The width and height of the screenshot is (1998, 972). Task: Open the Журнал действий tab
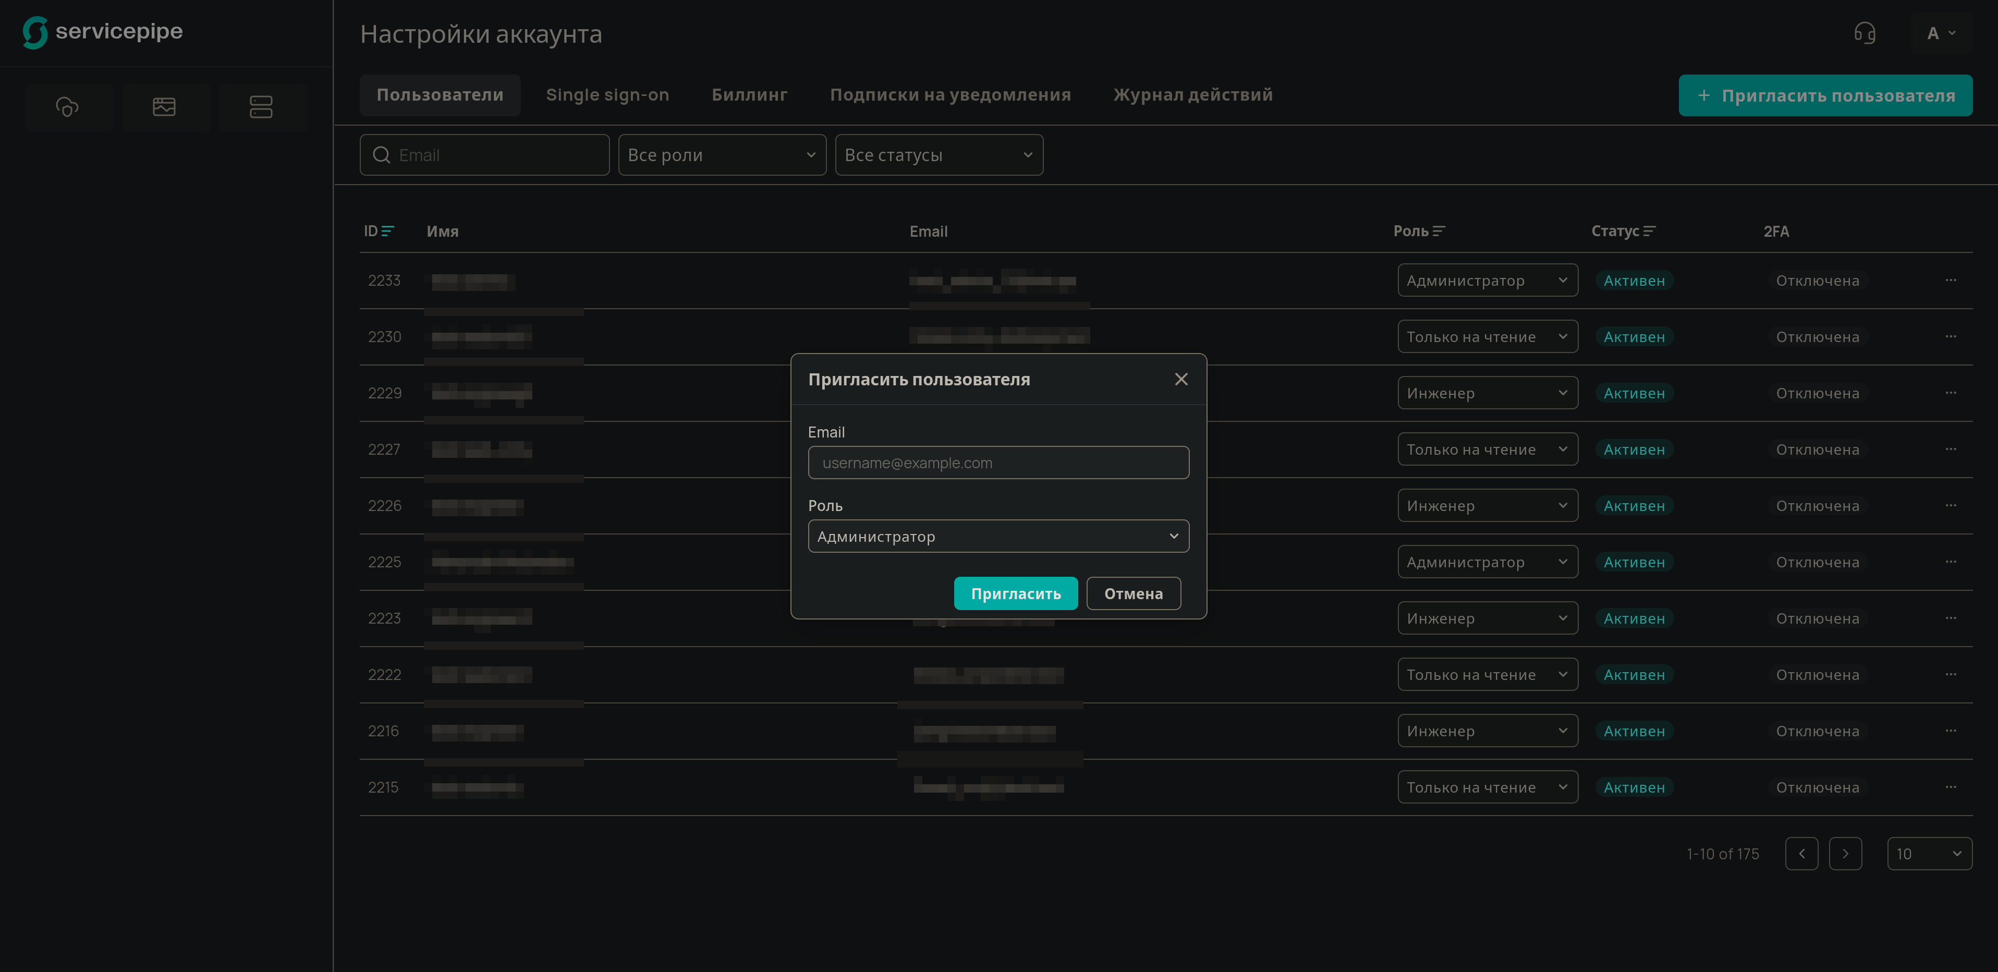click(x=1193, y=94)
